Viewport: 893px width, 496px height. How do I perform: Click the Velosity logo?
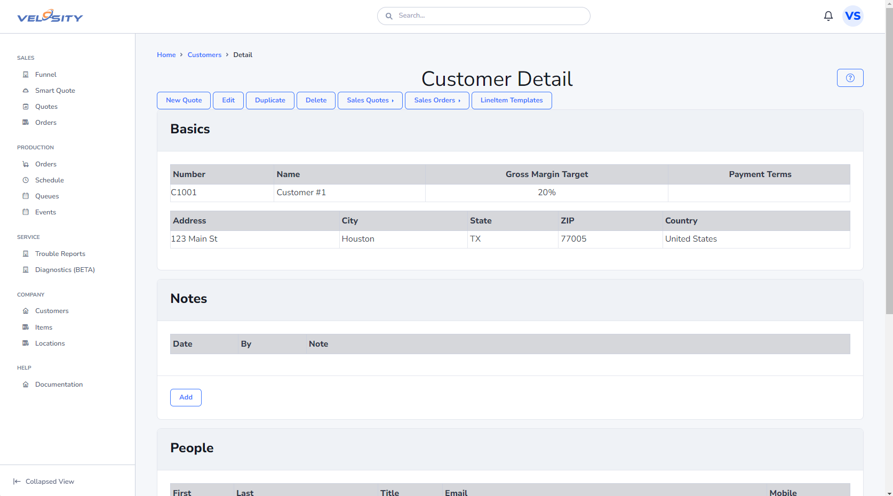point(50,17)
